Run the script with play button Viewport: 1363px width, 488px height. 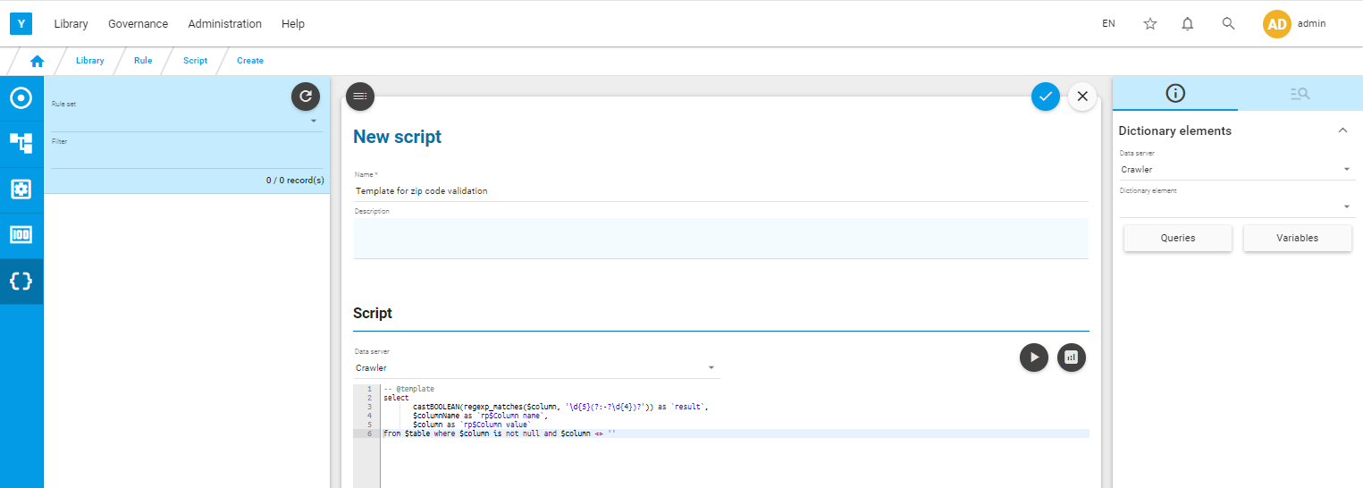pyautogui.click(x=1034, y=358)
